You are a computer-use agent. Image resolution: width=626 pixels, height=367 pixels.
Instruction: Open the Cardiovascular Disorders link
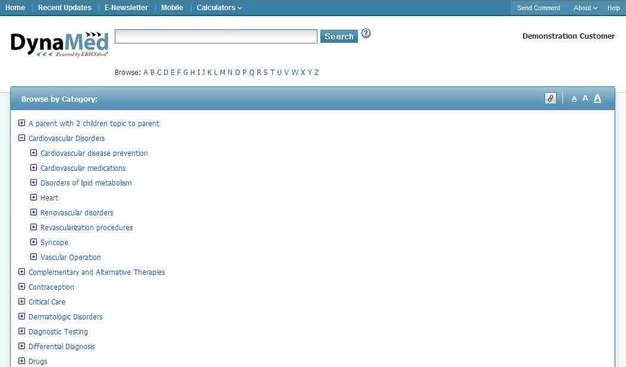tap(67, 138)
